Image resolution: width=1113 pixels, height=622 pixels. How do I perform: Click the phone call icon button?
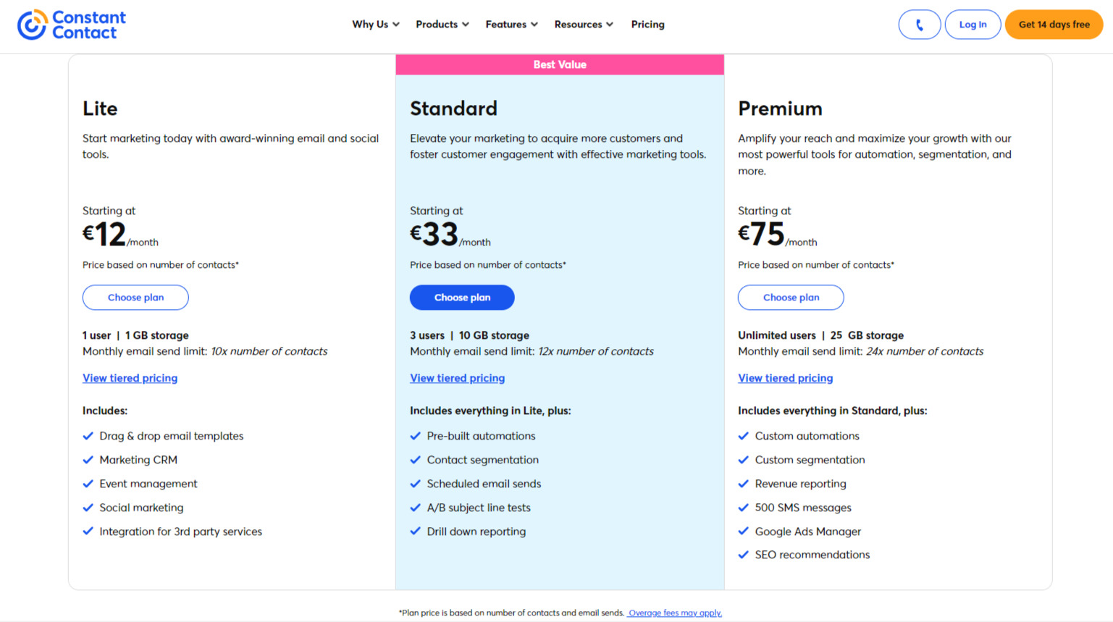coord(920,25)
